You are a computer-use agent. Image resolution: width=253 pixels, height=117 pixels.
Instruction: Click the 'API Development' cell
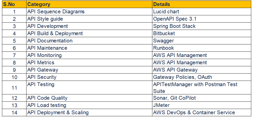(x=89, y=26)
